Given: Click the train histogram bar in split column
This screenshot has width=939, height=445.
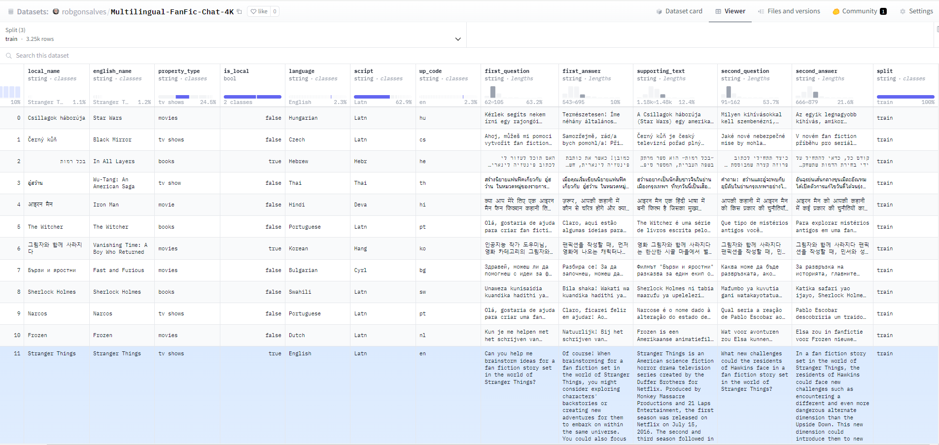Looking at the screenshot, I should click(x=905, y=97).
